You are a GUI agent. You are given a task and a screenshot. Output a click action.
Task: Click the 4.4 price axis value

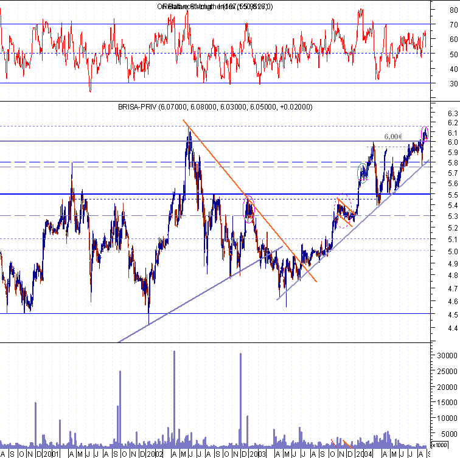point(453,328)
